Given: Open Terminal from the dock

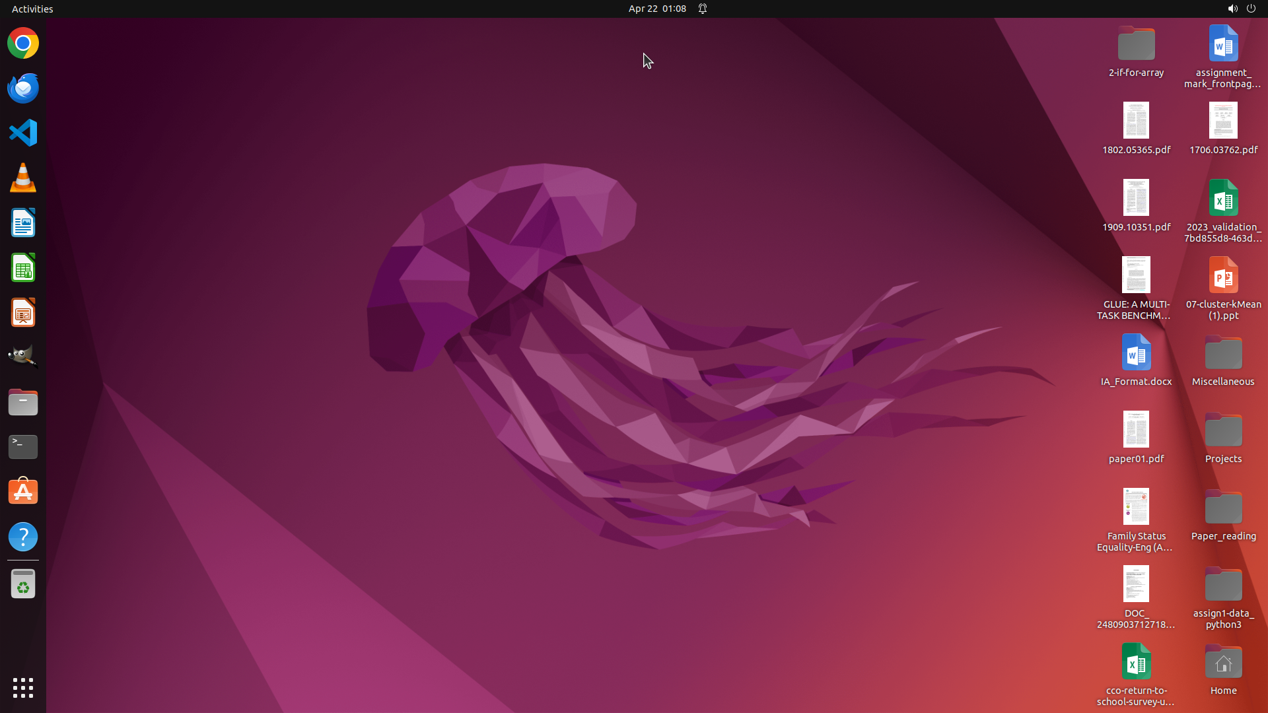Looking at the screenshot, I should 23,447.
